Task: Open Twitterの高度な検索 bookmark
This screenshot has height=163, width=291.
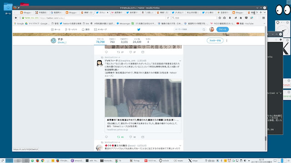Action: click(70, 24)
